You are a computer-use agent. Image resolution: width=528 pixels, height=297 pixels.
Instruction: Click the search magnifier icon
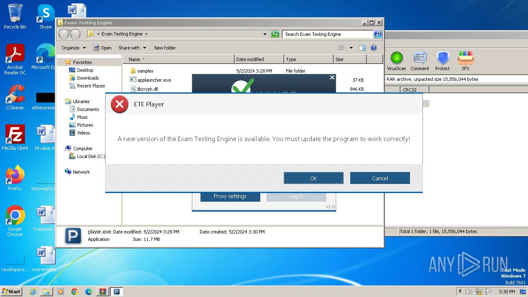[377, 34]
